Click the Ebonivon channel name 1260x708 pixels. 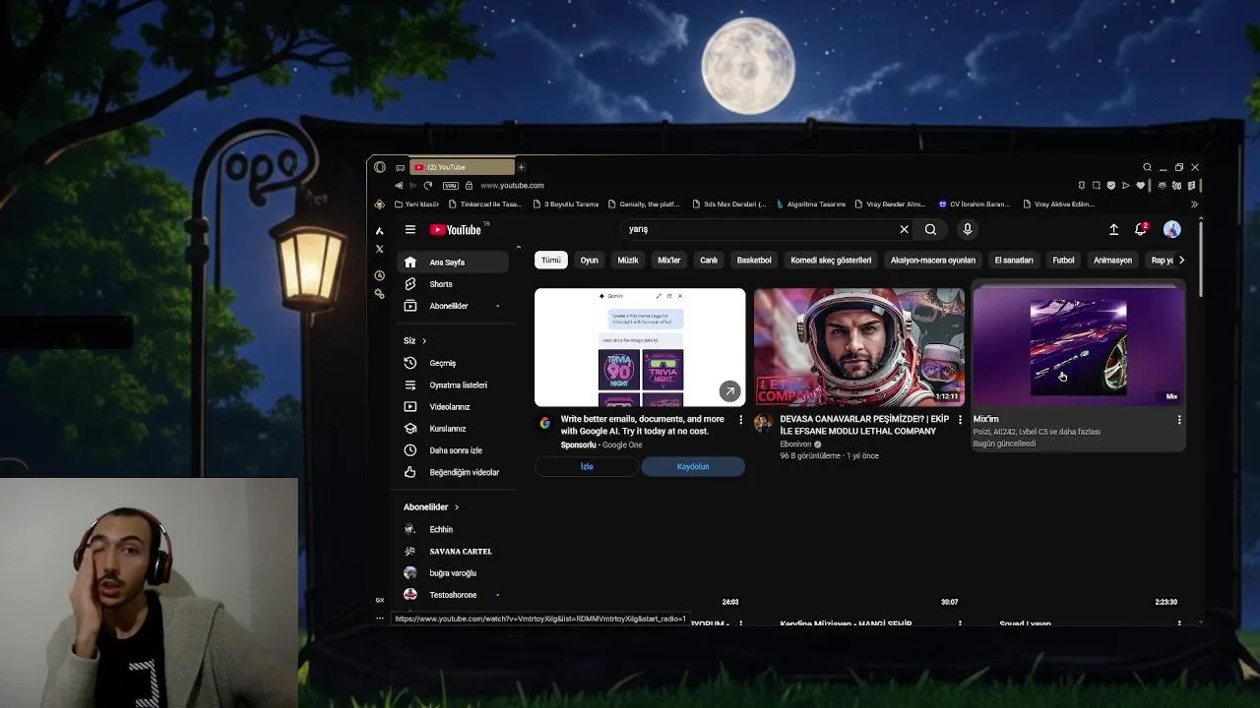pyautogui.click(x=796, y=444)
